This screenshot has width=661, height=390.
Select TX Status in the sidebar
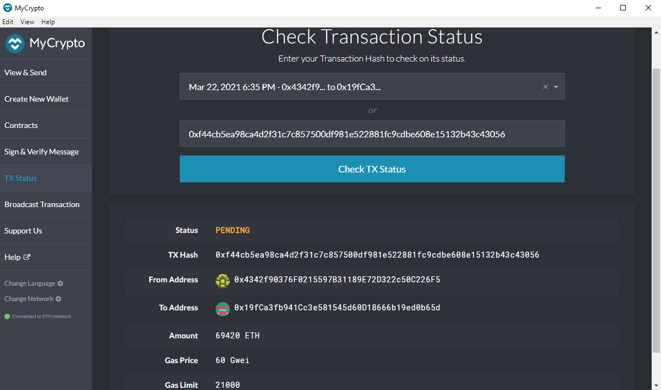pyautogui.click(x=46, y=178)
